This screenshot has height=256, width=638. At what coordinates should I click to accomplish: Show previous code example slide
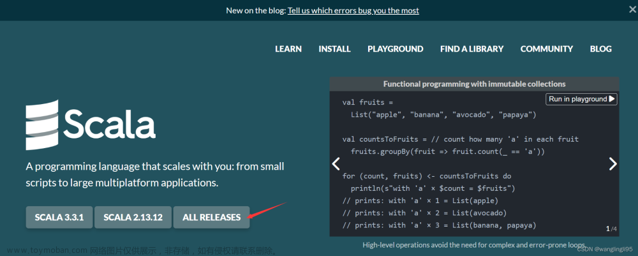pyautogui.click(x=336, y=163)
